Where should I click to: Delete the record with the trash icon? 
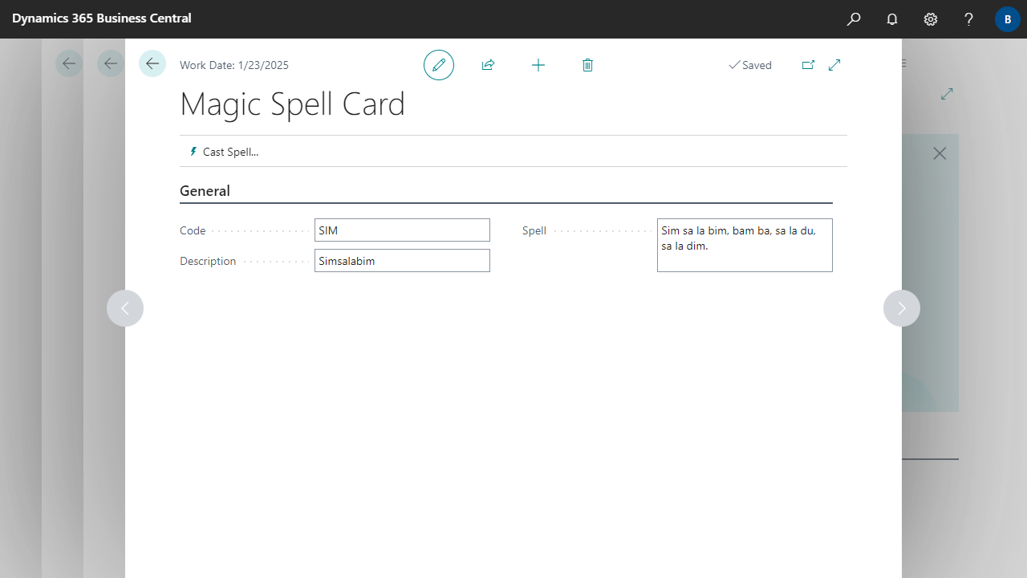coord(587,65)
